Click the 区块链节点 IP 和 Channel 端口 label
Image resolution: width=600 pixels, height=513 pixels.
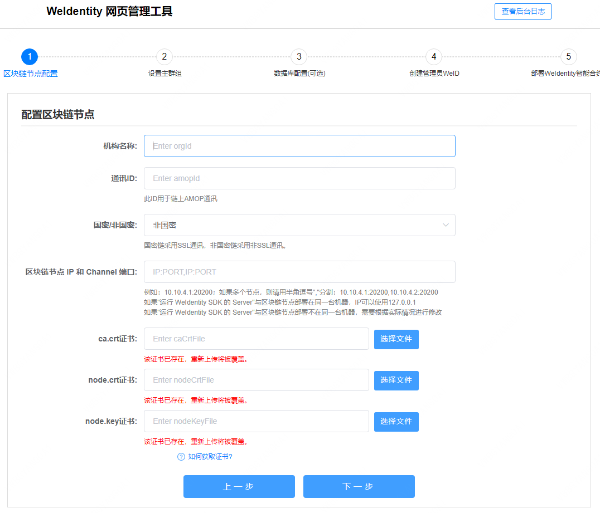click(x=81, y=272)
